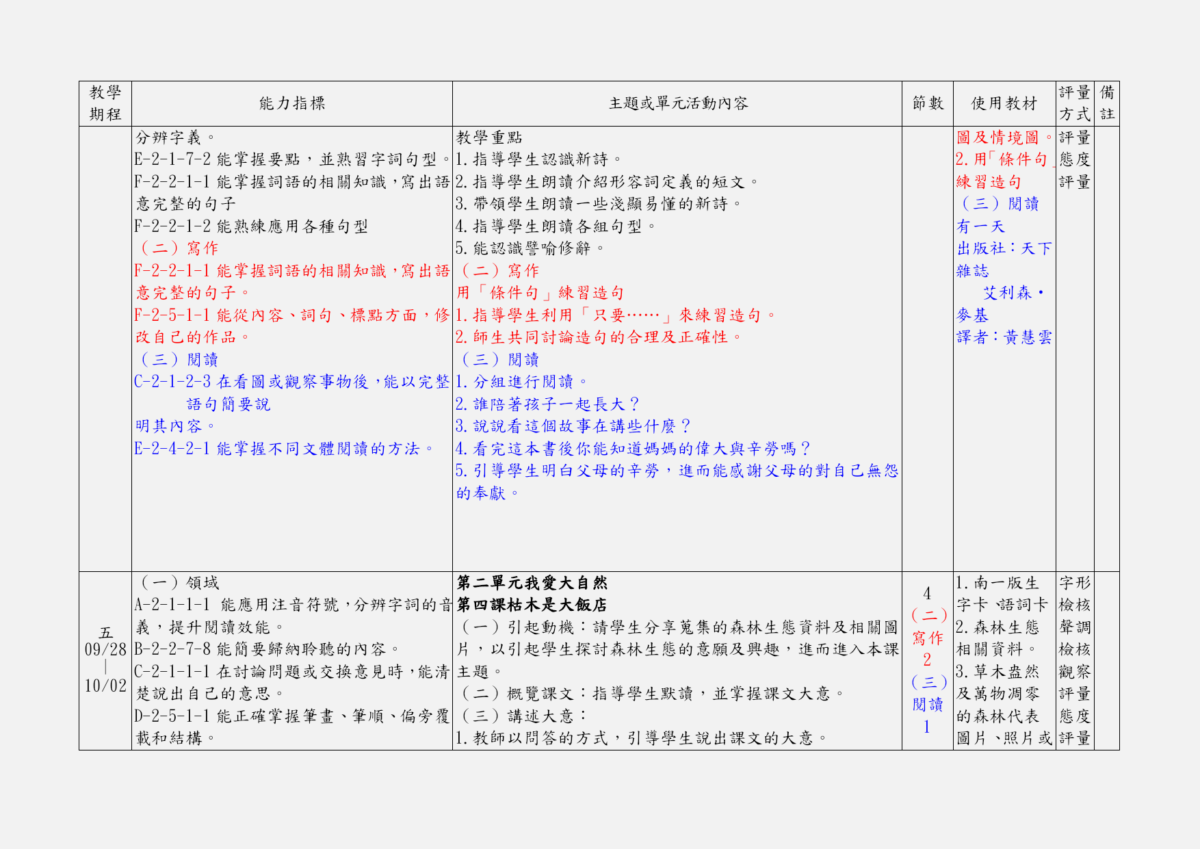Click the line D-2-5-1-1 能正確掌握筆畫

click(x=292, y=716)
